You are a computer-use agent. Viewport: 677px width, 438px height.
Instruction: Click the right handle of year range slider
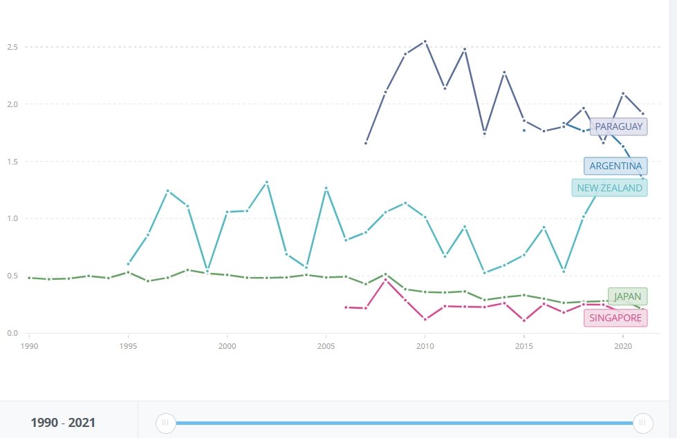pos(642,423)
